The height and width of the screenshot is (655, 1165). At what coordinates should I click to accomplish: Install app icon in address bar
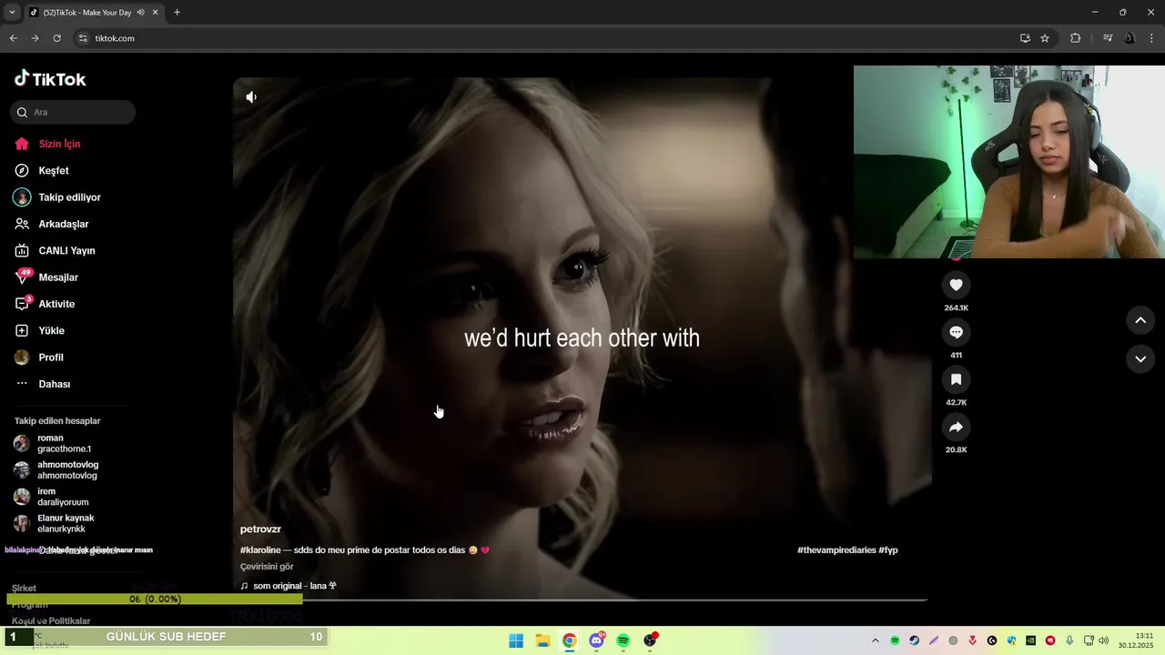1025,38
